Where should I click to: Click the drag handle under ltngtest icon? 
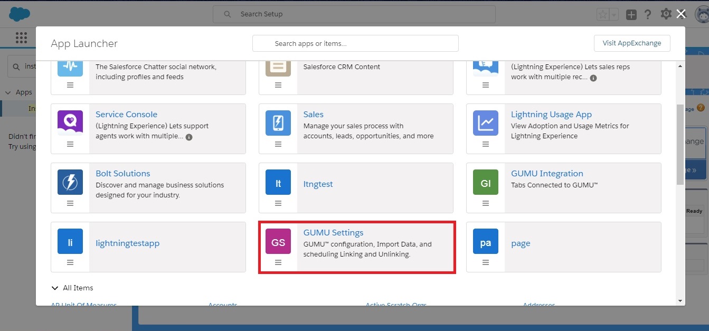(x=278, y=203)
